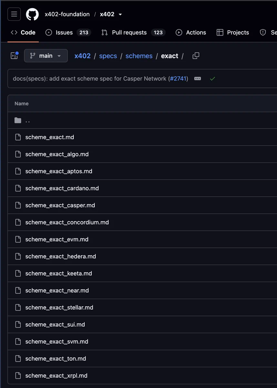Open scheme_exact_svm.md file
This screenshot has width=277, height=388.
(57, 341)
